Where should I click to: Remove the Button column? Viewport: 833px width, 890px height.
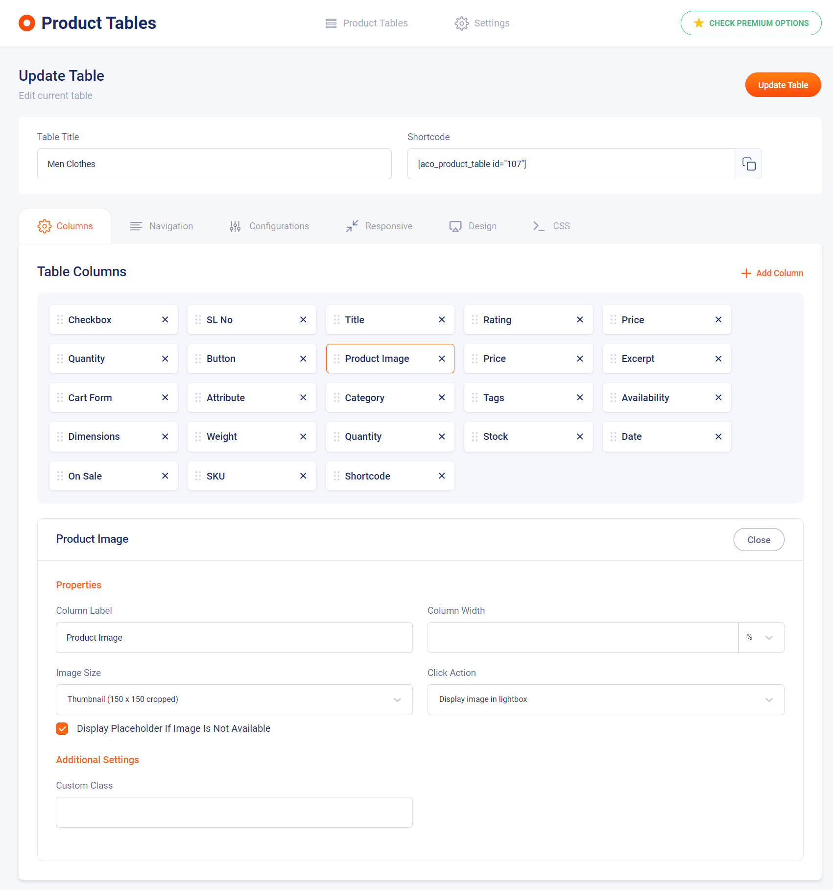(x=303, y=359)
